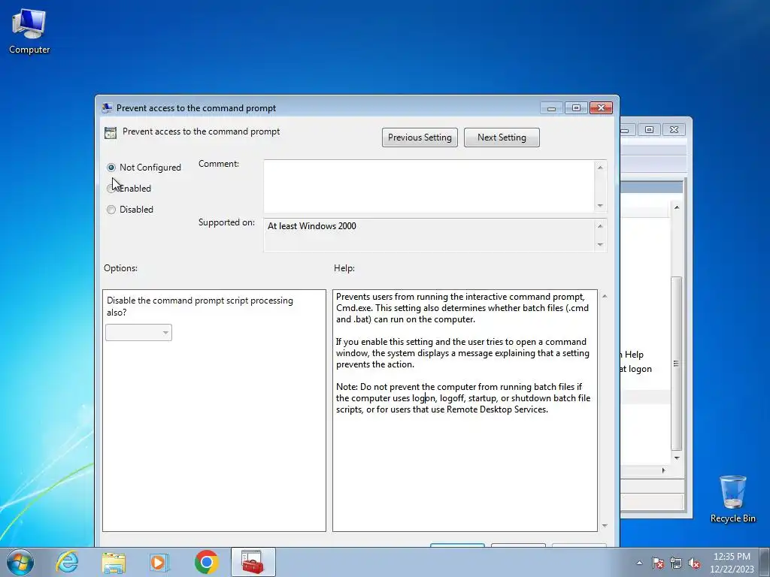This screenshot has height=577, width=770.
Task: Click the Action Center flag icon
Action: (x=658, y=563)
